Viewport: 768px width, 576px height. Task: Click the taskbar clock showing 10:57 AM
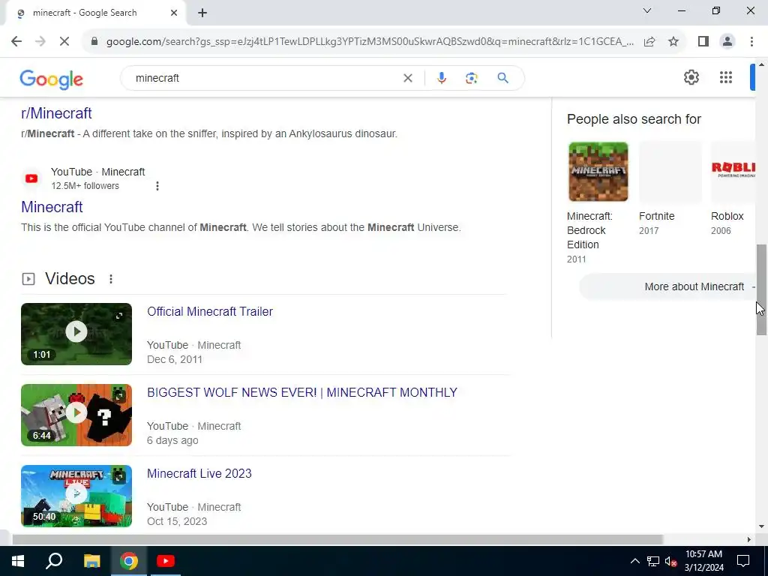pos(703,561)
